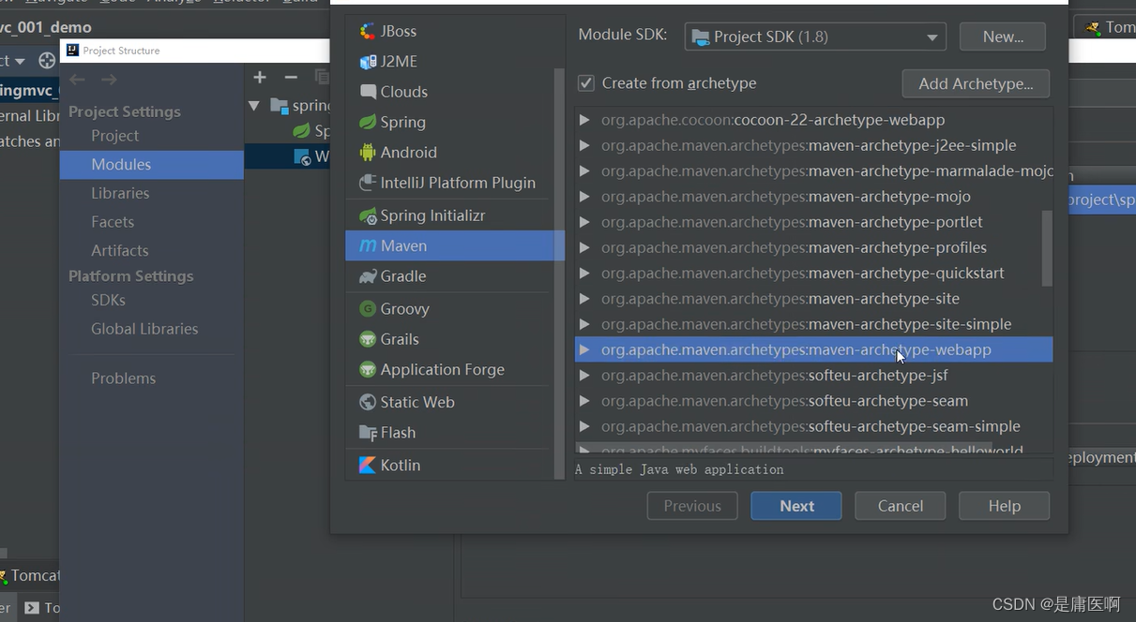
Task: Choose the Application Forge icon
Action: click(368, 370)
